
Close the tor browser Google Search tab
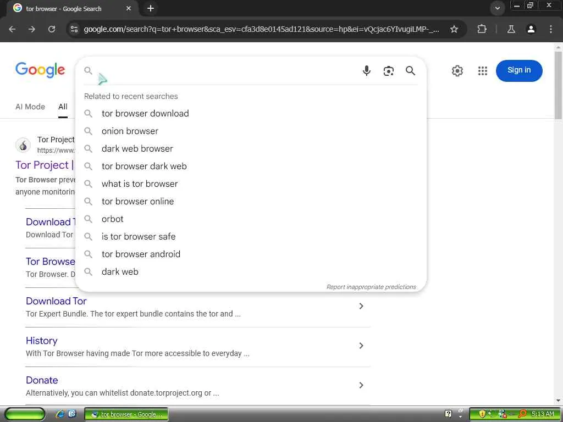[129, 8]
